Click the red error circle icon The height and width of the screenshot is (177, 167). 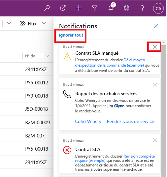click(67, 150)
